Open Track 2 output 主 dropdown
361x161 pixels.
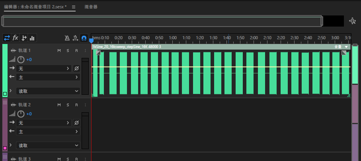tap(48, 132)
